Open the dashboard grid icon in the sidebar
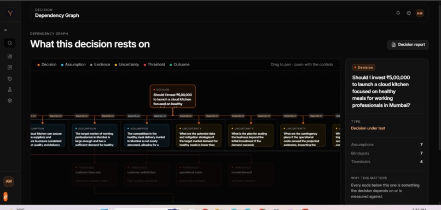 9,56
